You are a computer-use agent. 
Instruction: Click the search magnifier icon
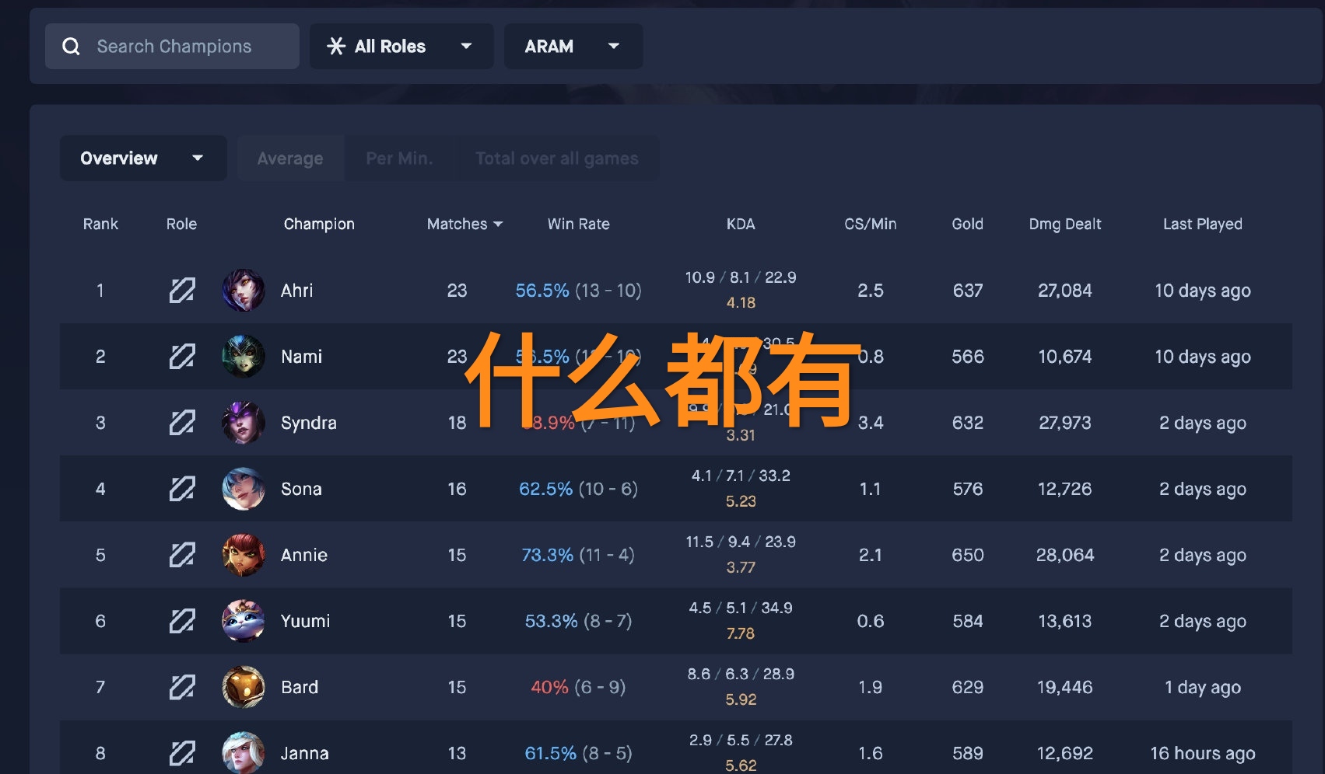point(71,46)
